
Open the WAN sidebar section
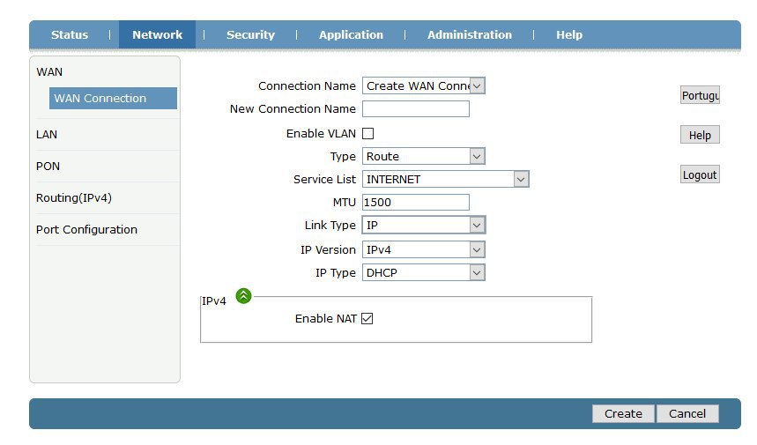pyautogui.click(x=49, y=72)
